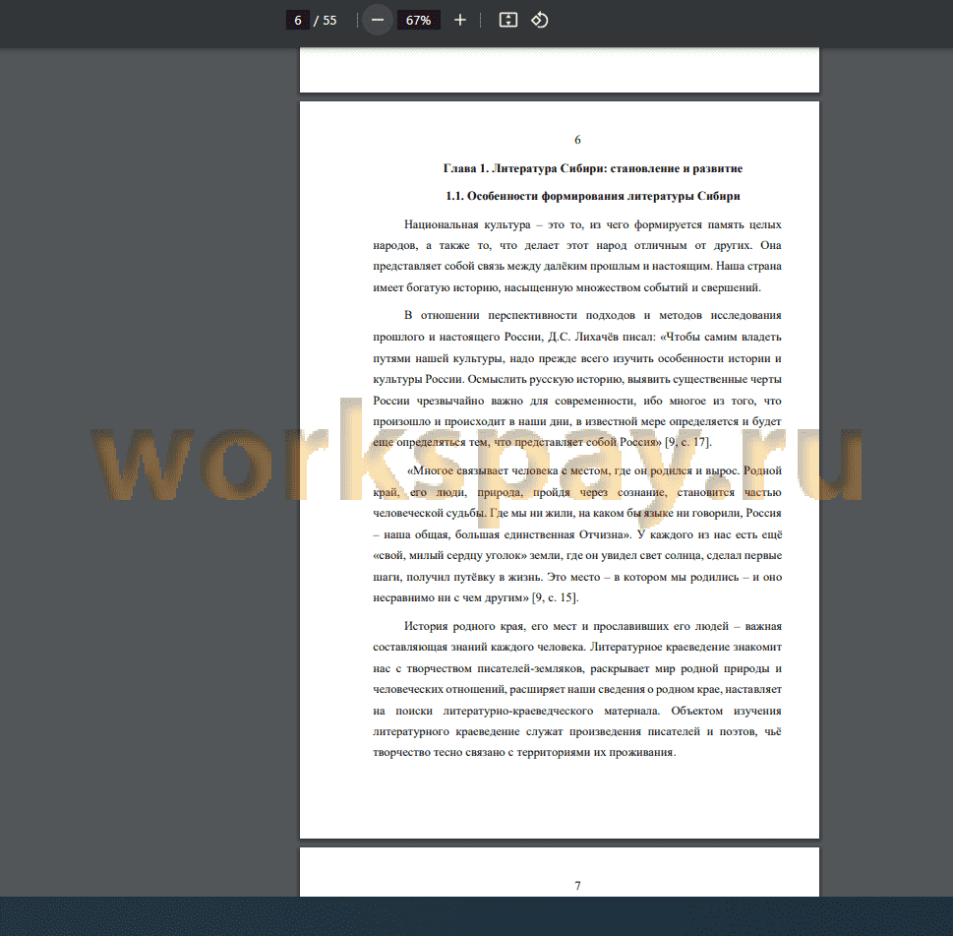Click the total page count '/ 55'

pos(326,20)
